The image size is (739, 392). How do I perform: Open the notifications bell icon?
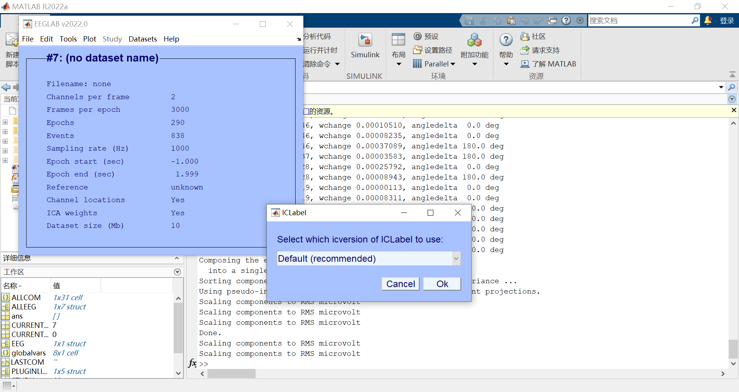point(708,20)
